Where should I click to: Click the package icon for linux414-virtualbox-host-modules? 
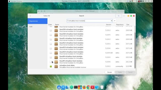click(56, 53)
